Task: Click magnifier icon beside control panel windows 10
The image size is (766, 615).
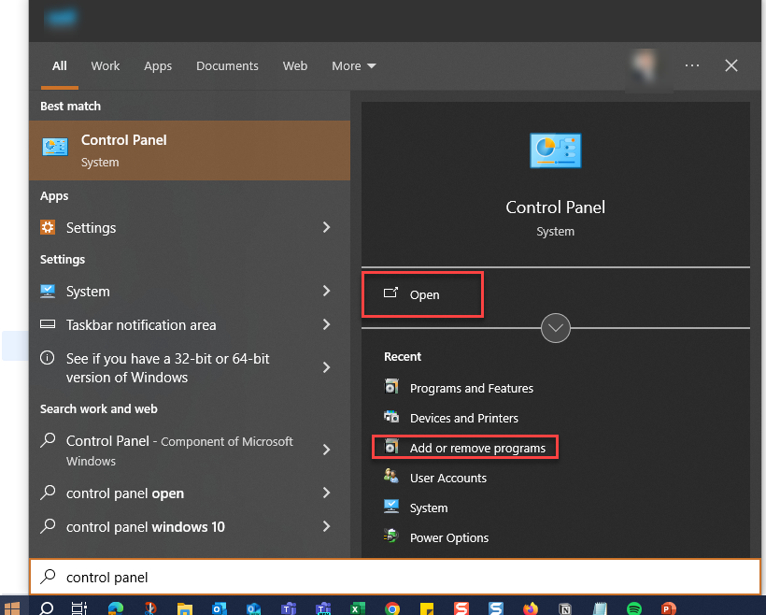Action: [48, 526]
